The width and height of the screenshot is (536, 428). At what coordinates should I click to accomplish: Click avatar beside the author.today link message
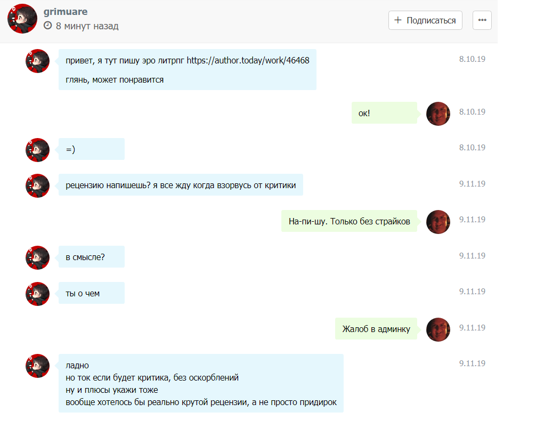37,61
